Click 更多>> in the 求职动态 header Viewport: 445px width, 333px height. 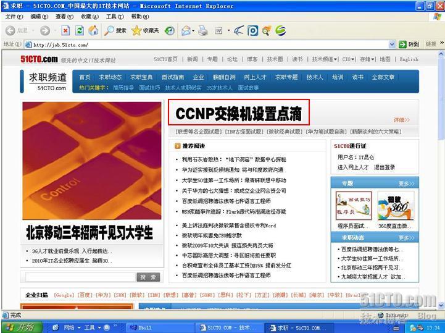(406, 238)
